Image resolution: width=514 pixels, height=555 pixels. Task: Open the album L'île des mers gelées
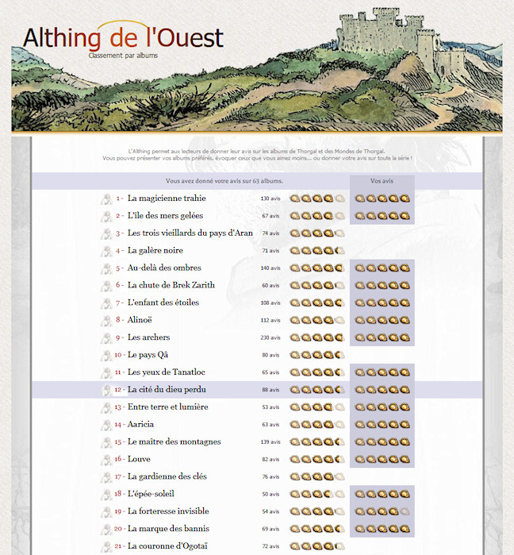coord(165,216)
